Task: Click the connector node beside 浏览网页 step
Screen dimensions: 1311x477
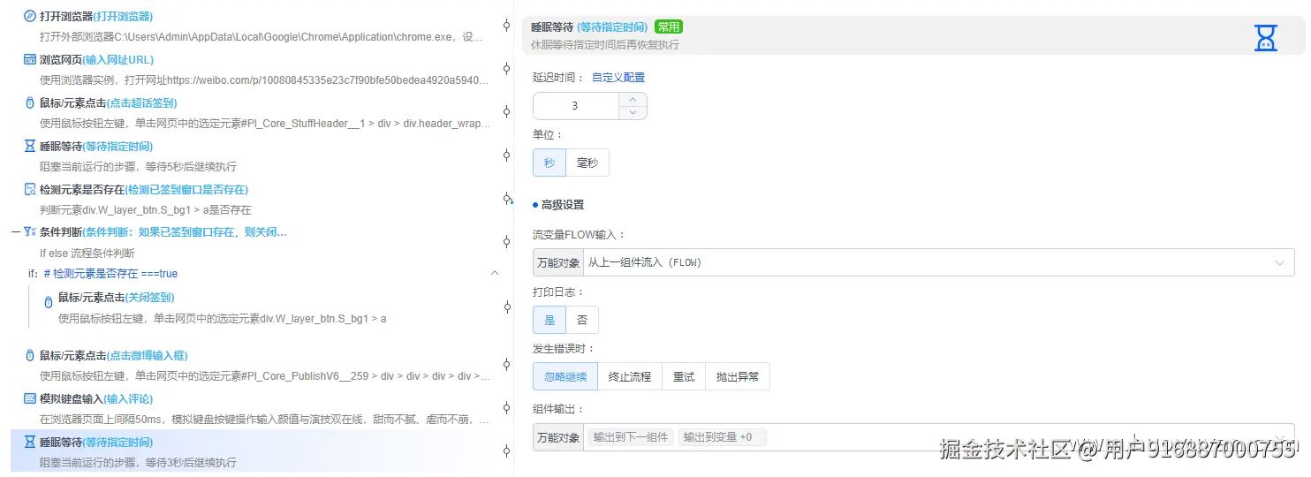Action: (506, 69)
